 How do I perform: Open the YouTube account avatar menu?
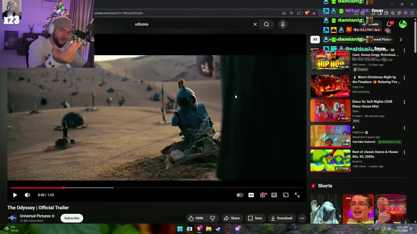[x=403, y=24]
